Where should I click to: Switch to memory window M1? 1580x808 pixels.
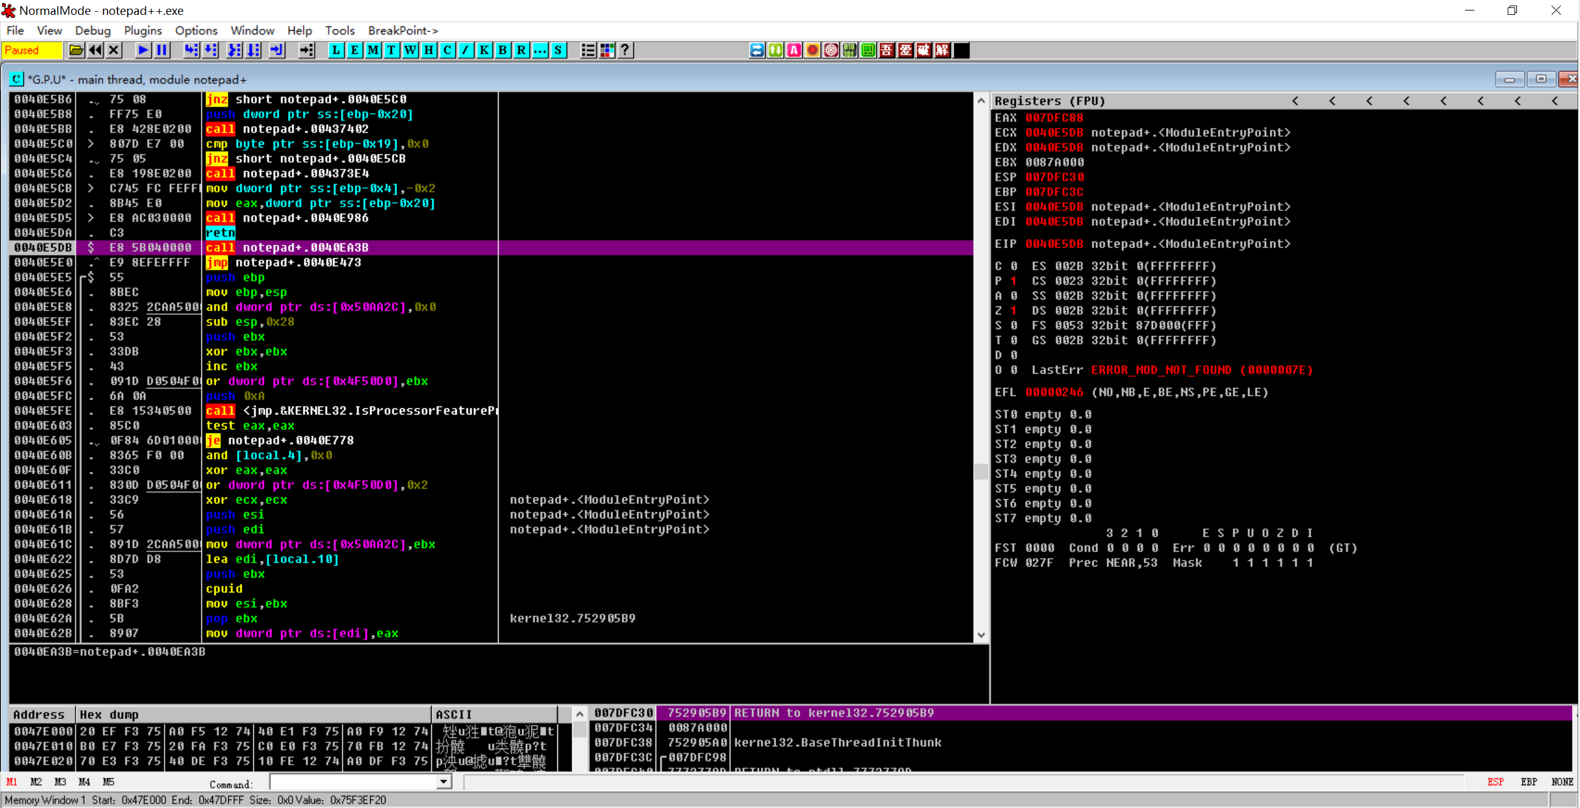[x=12, y=782]
